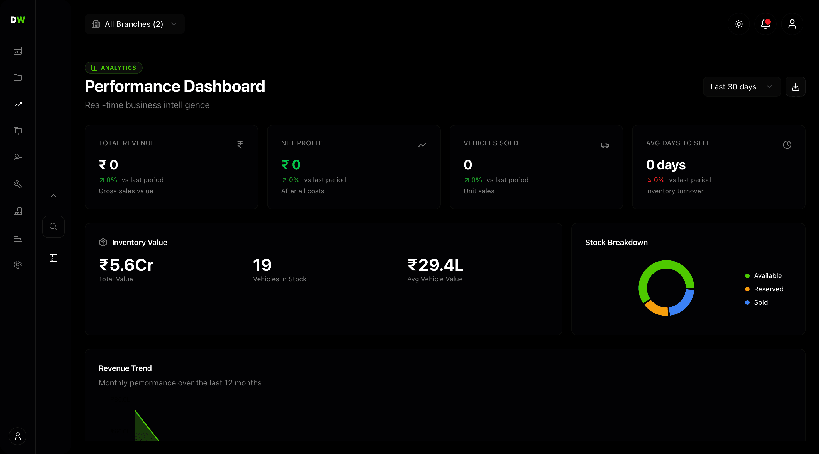
Task: Open the Settings gear in the sidebar
Action: point(18,264)
